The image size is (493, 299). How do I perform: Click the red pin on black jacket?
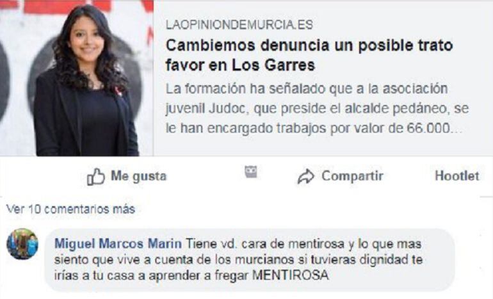pos(118,91)
